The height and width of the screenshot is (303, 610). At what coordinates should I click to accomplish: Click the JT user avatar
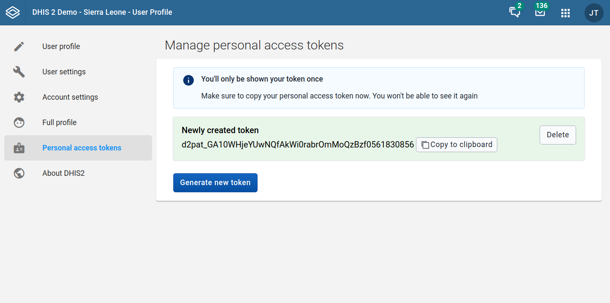[594, 13]
